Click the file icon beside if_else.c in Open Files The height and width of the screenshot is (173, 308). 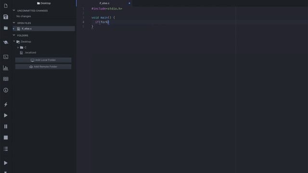click(x=19, y=29)
